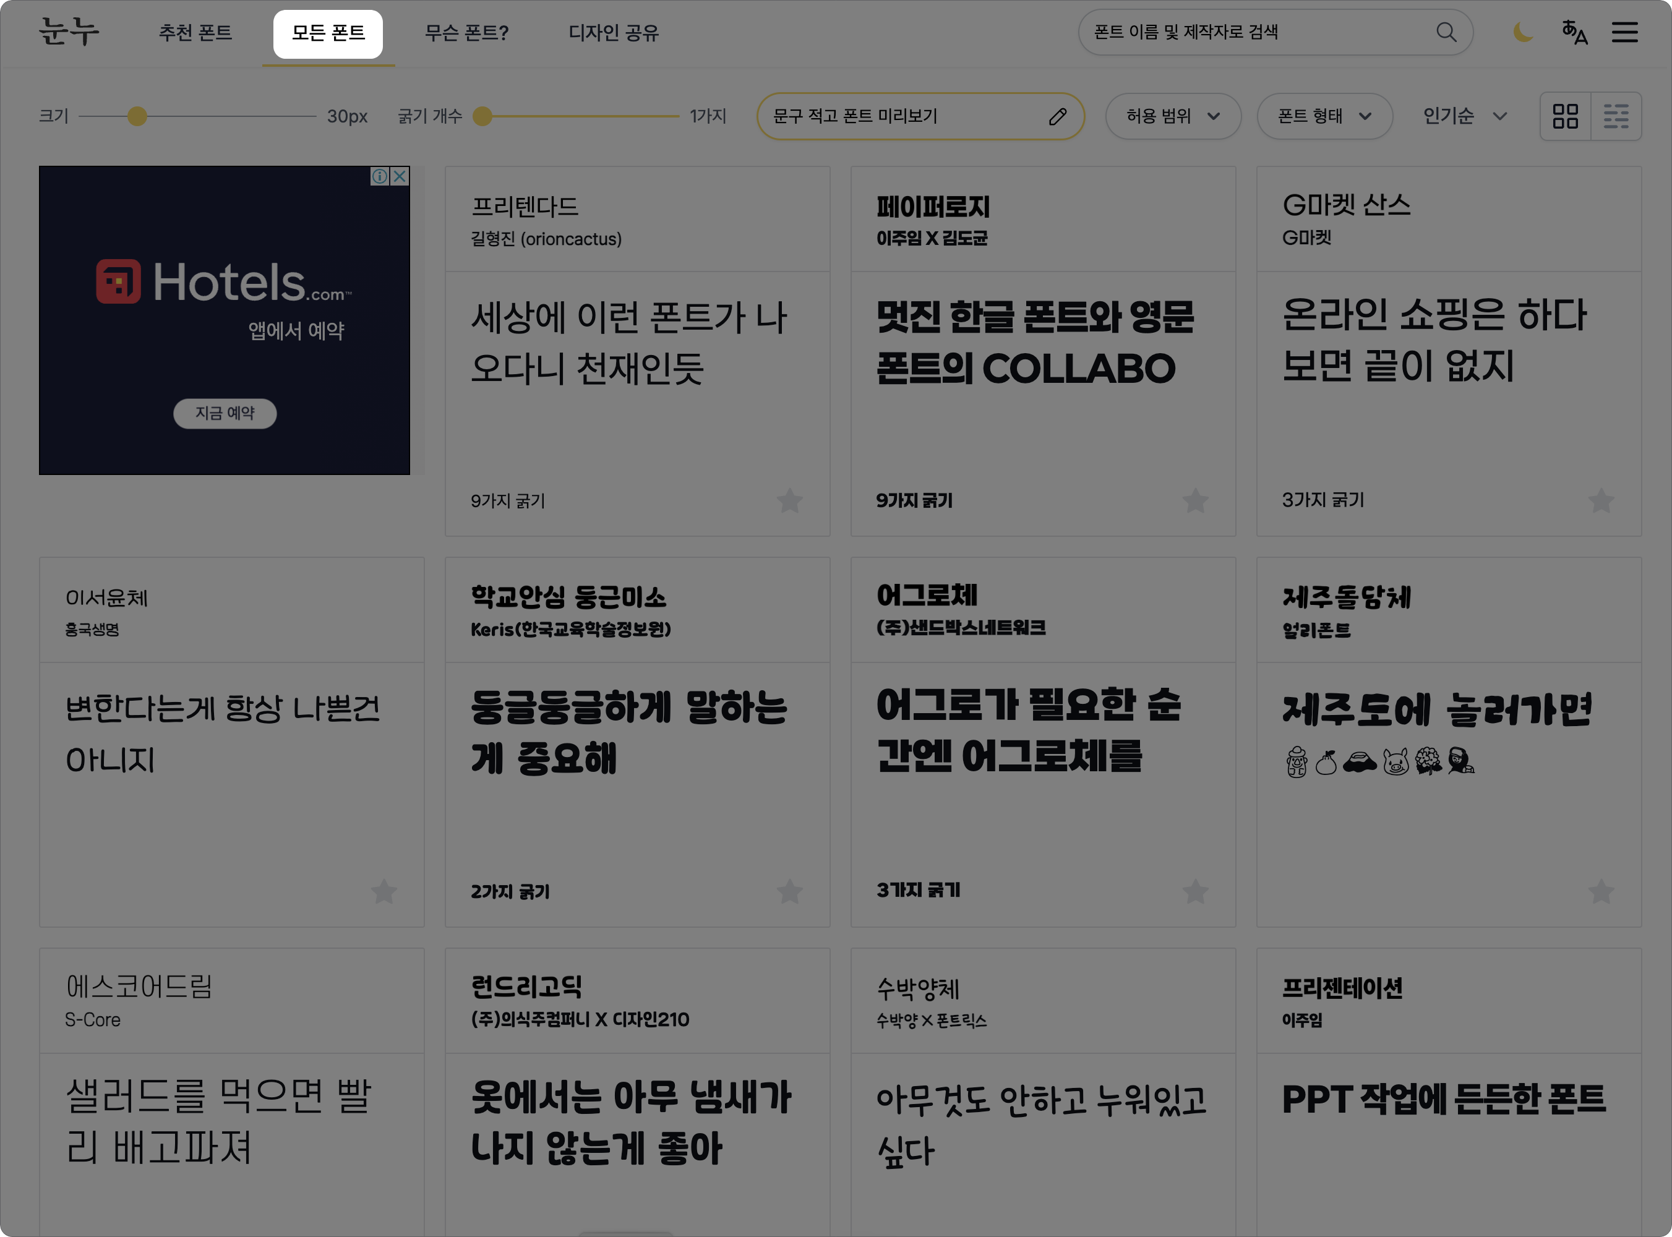The image size is (1672, 1237).
Task: Switch to grid view layout
Action: [1565, 116]
